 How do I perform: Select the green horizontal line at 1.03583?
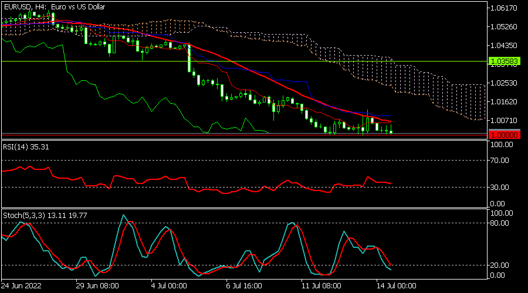245,61
